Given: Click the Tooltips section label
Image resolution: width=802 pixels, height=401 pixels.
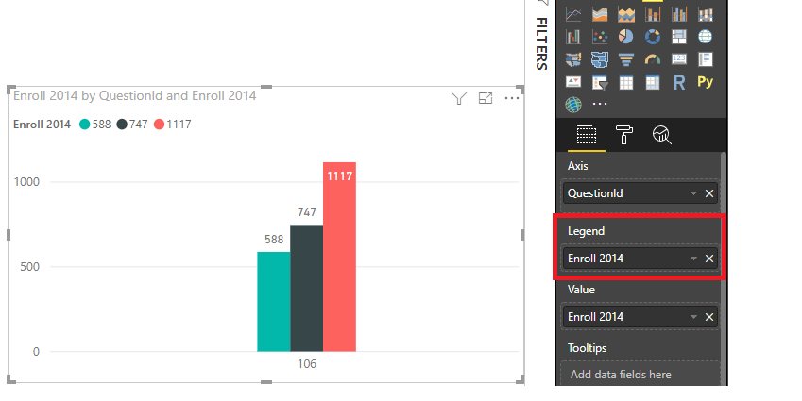Looking at the screenshot, I should pyautogui.click(x=588, y=348).
